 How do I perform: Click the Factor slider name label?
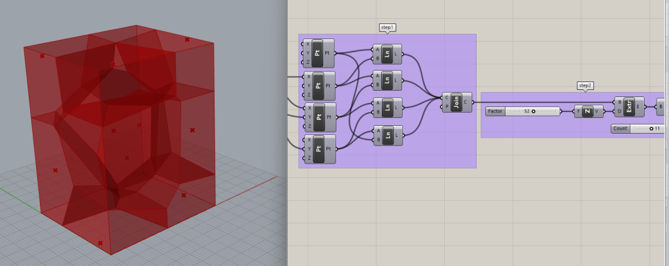[x=495, y=111]
